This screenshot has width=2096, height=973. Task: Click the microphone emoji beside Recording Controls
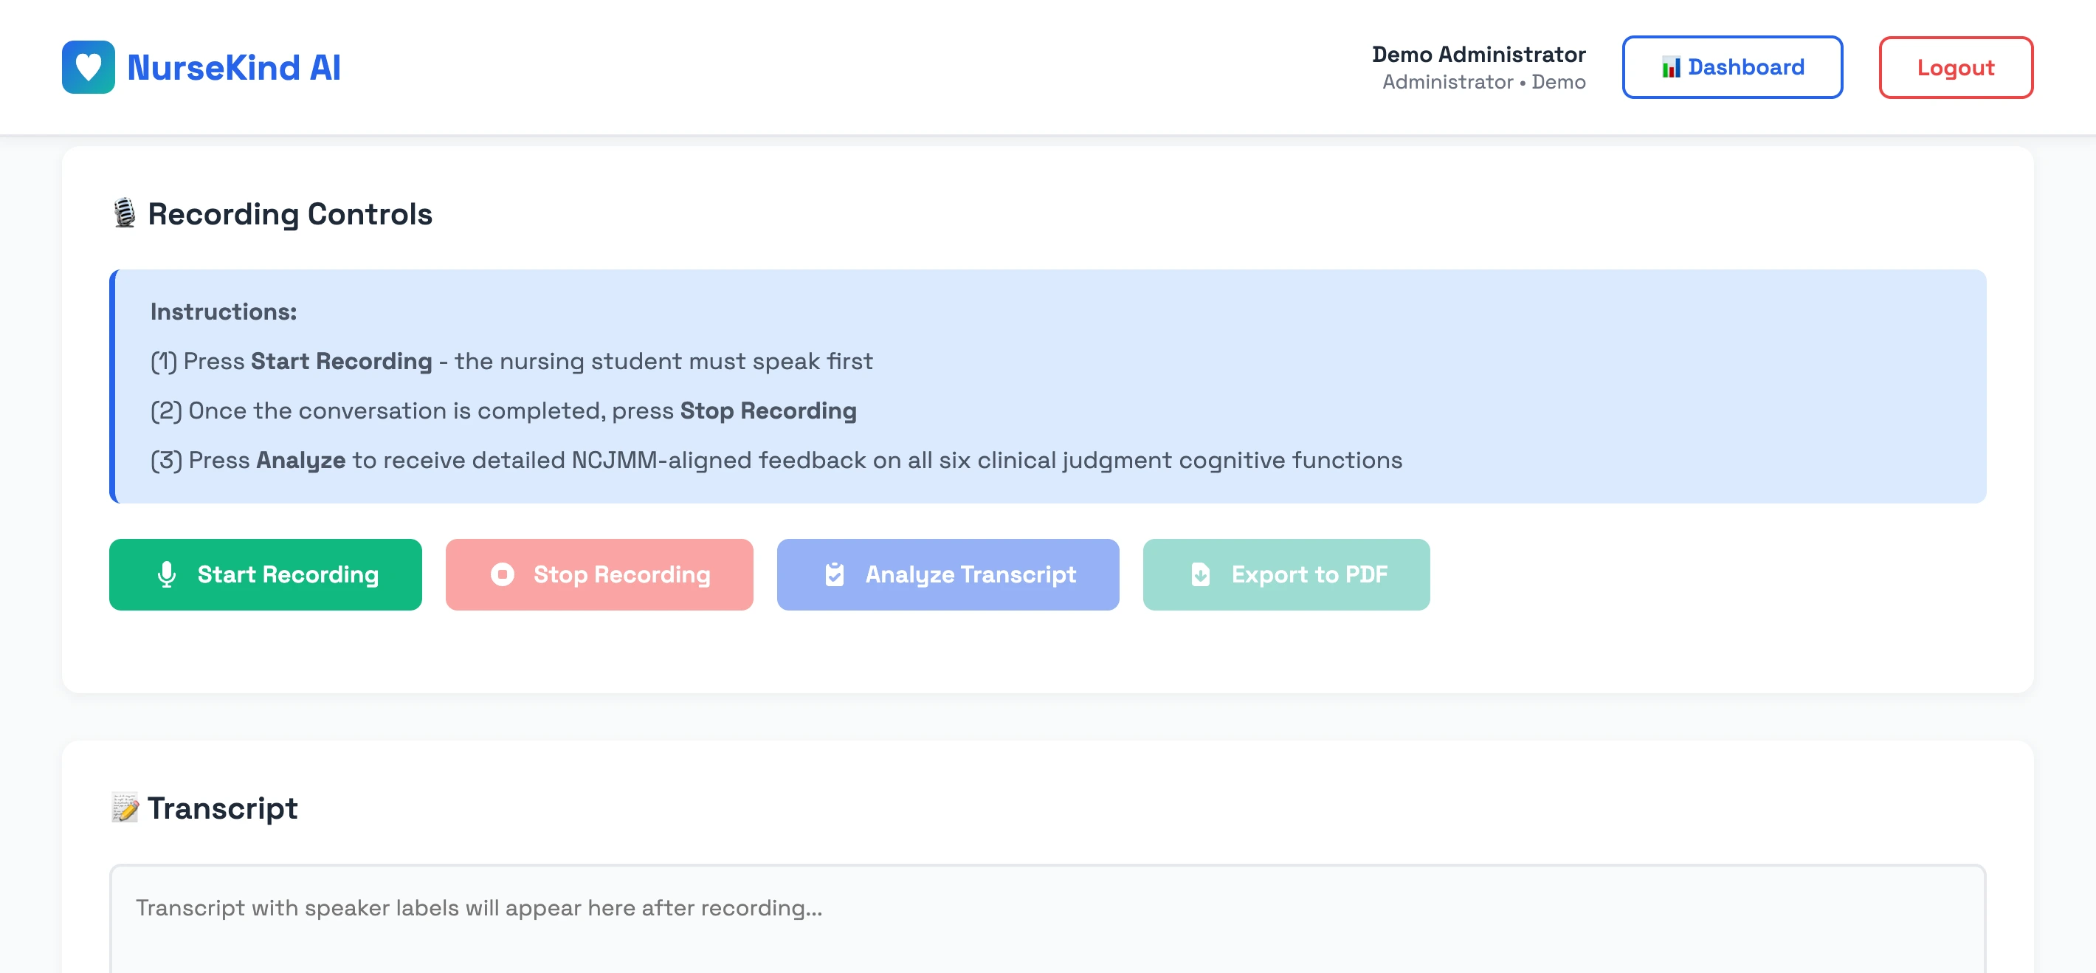[125, 213]
